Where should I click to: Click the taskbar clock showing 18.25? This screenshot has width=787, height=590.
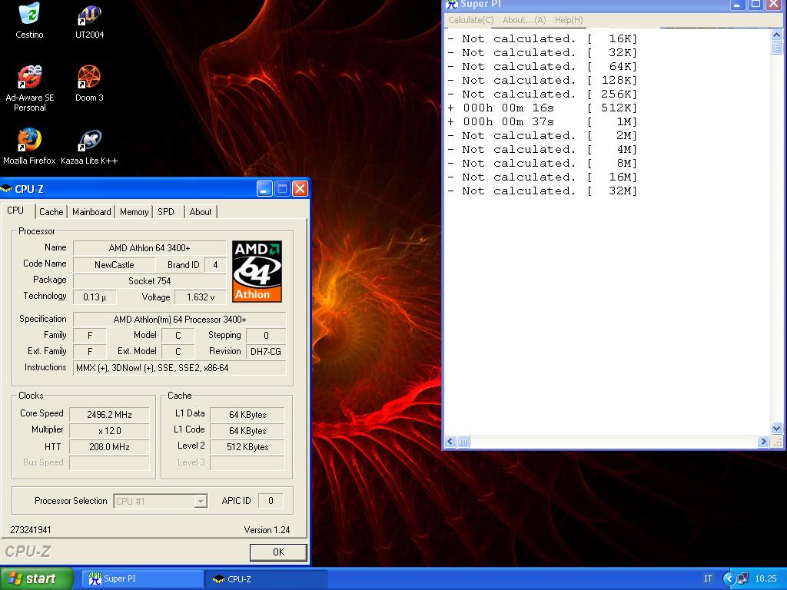pyautogui.click(x=765, y=578)
